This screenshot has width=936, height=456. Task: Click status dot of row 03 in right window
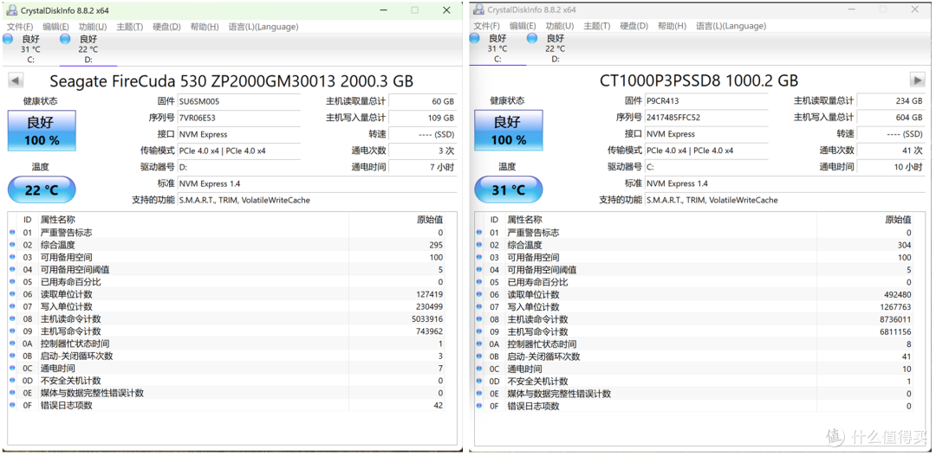(479, 258)
